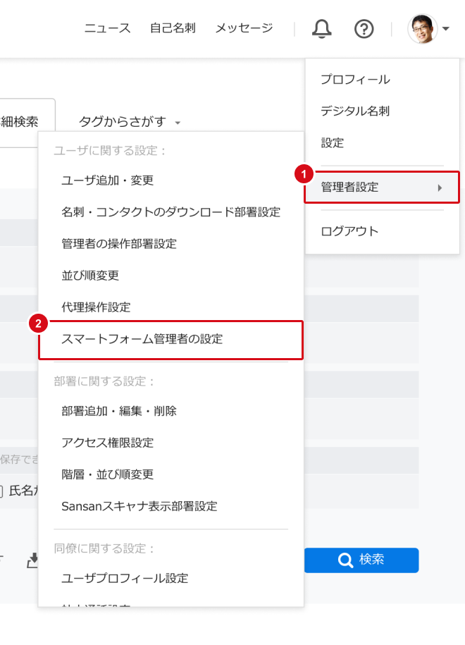Expand the タグからさがす dropdown
This screenshot has height=645, width=465.
(x=130, y=122)
